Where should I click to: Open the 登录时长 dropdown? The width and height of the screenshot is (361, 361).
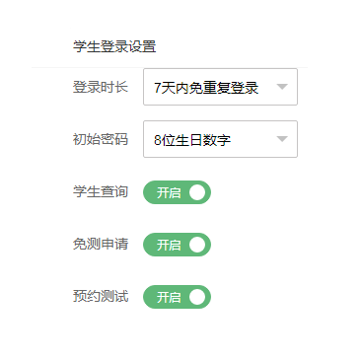(x=220, y=87)
